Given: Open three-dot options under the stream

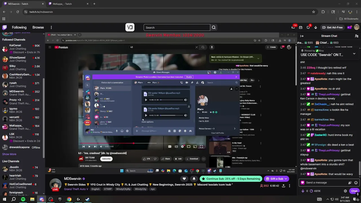Looking at the screenshot, I should [x=290, y=186].
